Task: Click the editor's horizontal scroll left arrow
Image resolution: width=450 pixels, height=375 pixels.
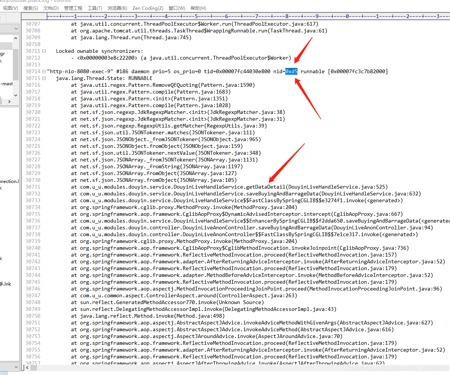Action: 27,367
